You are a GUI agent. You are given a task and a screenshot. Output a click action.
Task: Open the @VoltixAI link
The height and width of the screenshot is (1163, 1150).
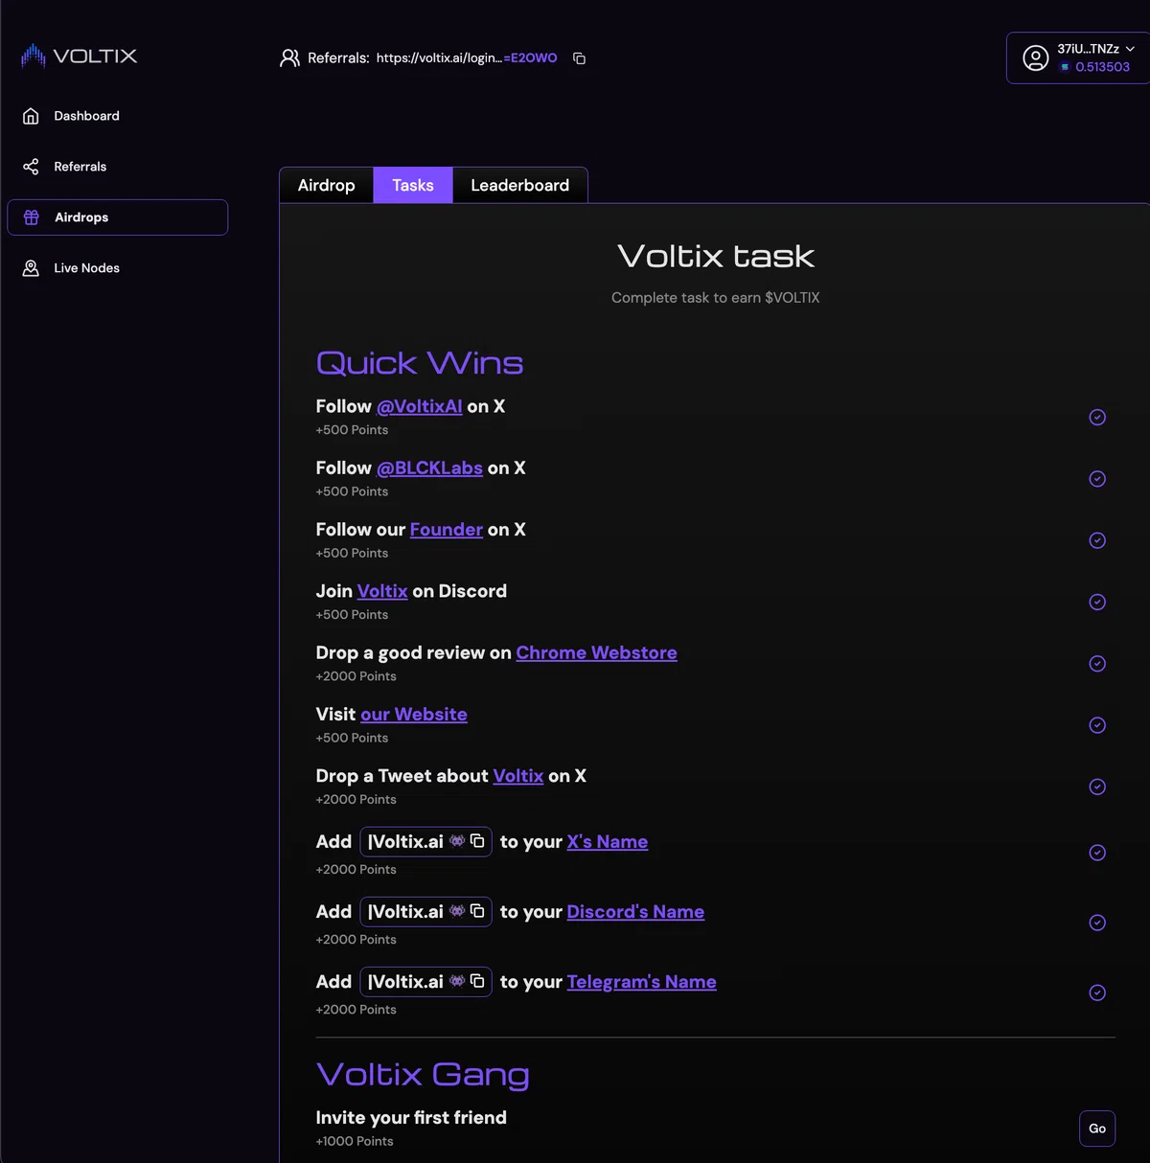pos(419,406)
